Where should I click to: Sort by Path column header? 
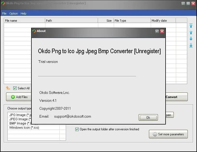(71, 21)
